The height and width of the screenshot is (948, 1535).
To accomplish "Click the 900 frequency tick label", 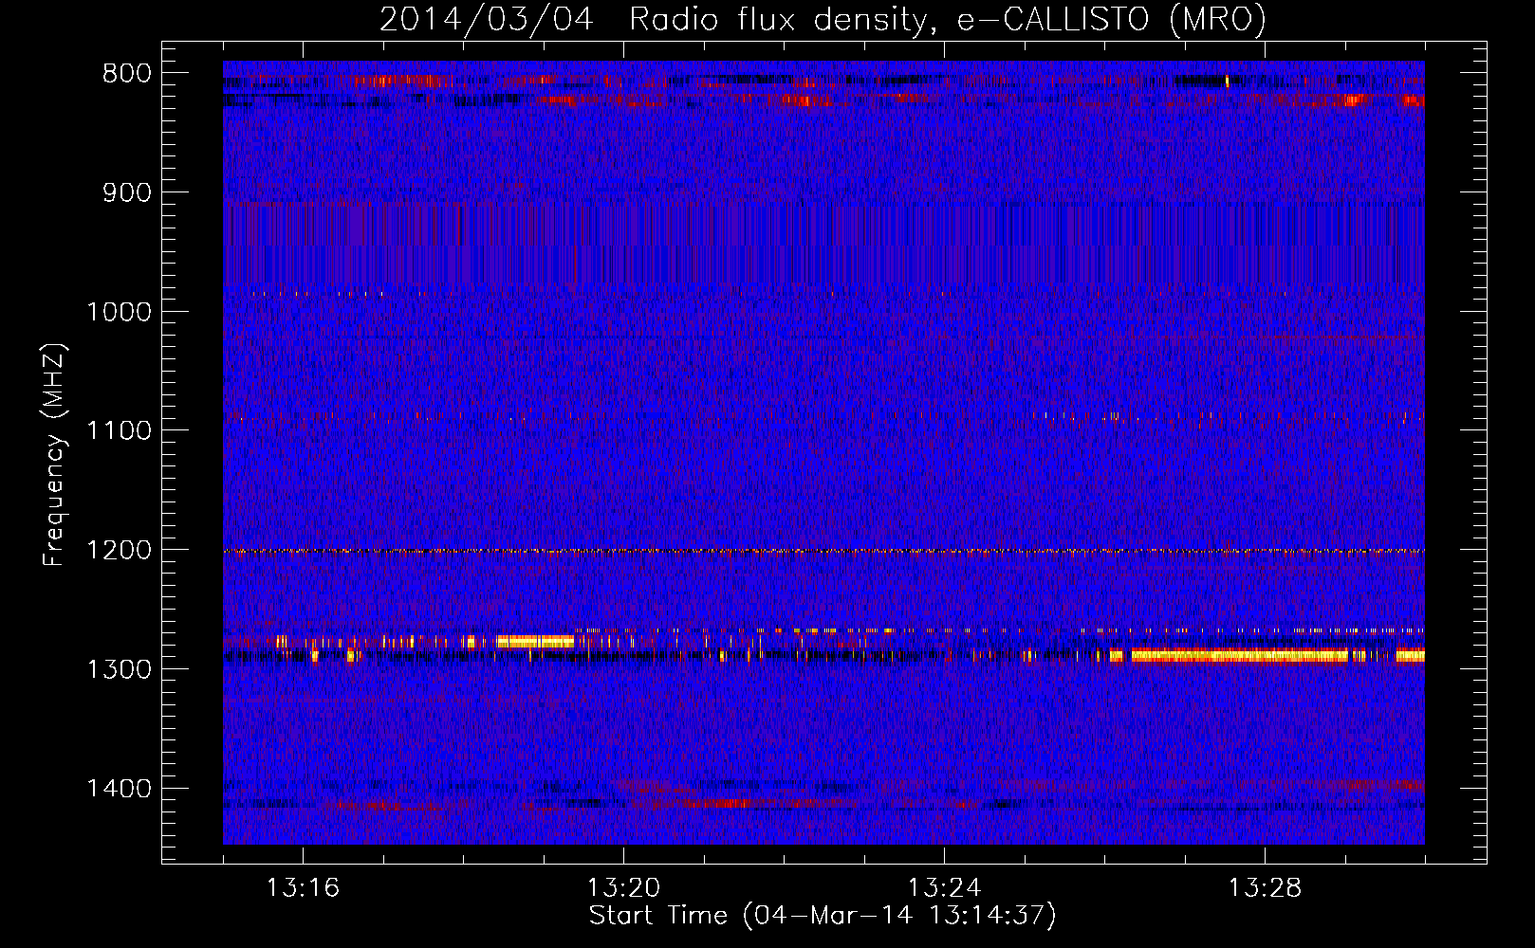I will pos(127,193).
